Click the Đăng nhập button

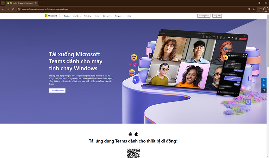pyautogui.click(x=217, y=16)
